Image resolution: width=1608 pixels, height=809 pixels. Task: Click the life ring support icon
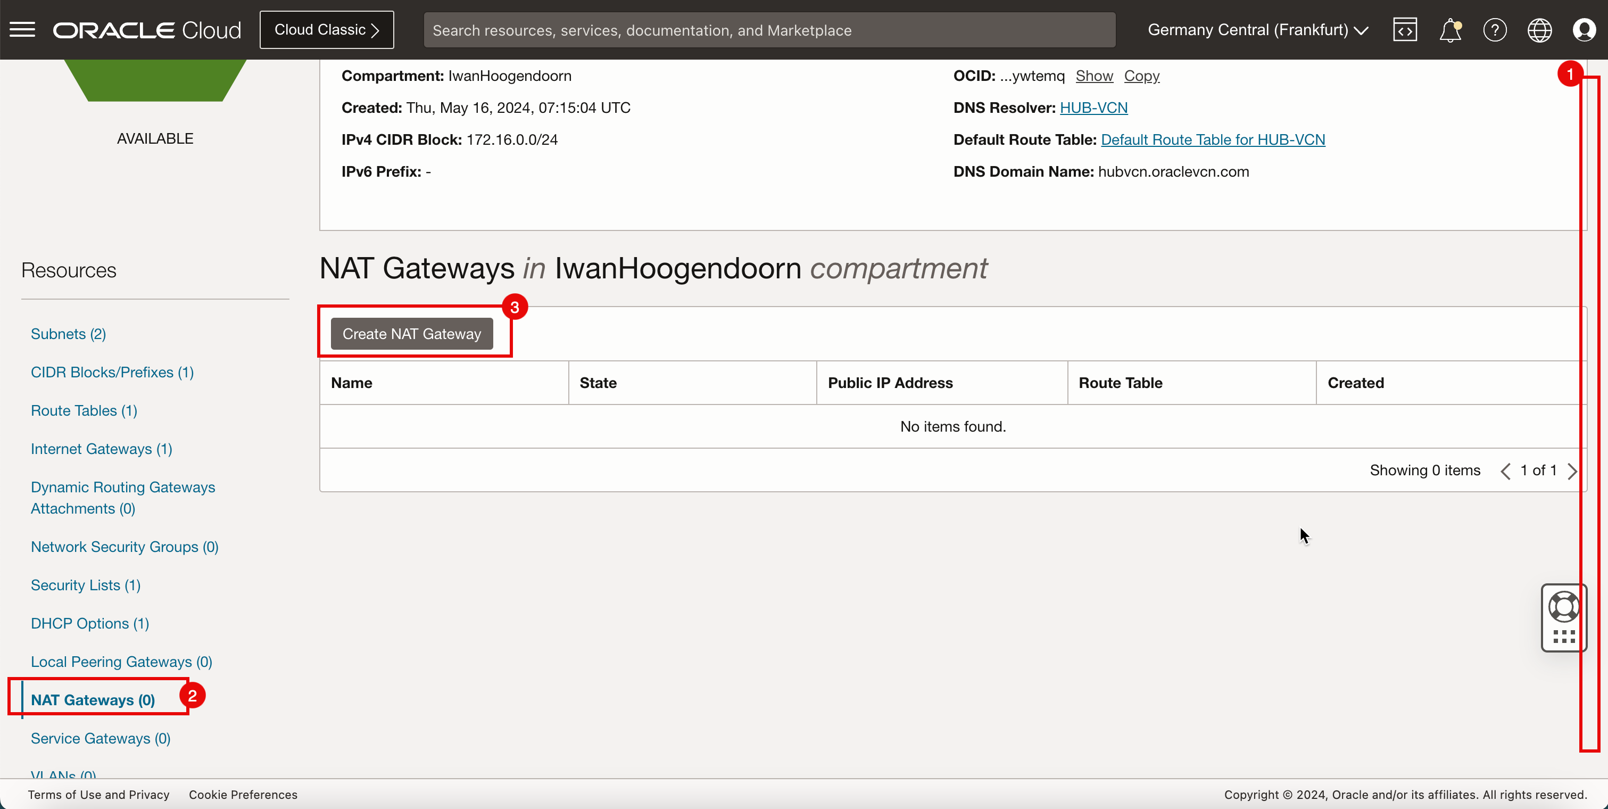1564,606
